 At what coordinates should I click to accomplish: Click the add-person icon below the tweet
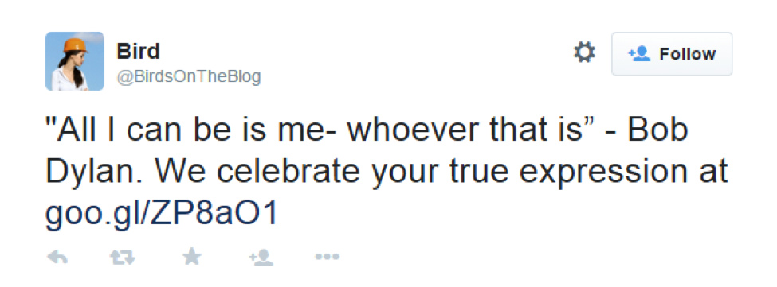pos(261,257)
